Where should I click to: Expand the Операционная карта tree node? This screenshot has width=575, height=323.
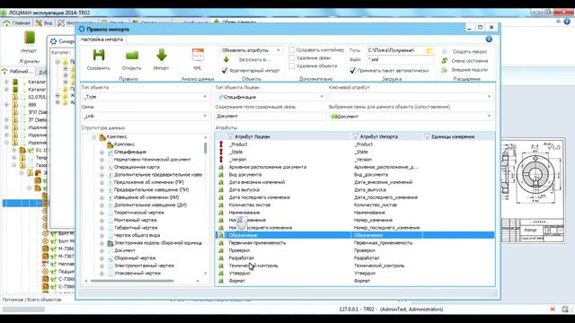[102, 168]
